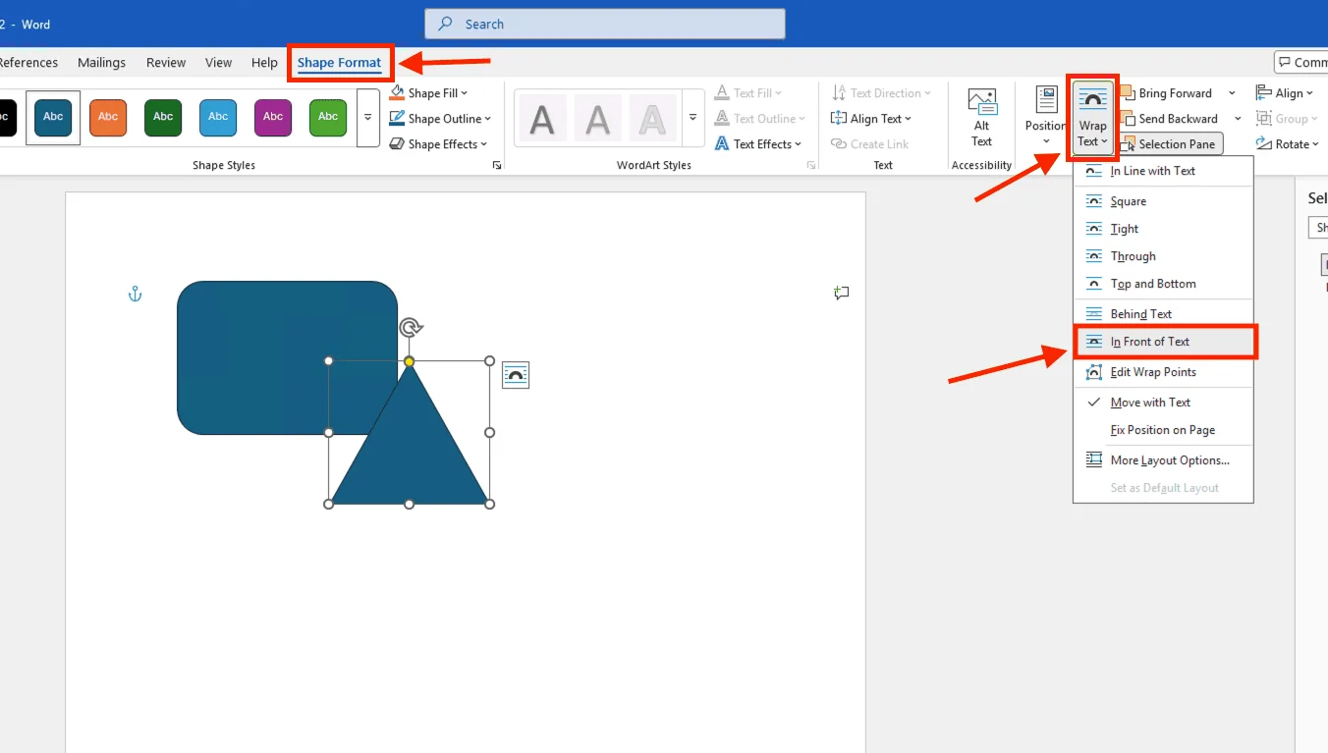
Task: Choose In Front of Text wrapping
Action: pos(1150,342)
